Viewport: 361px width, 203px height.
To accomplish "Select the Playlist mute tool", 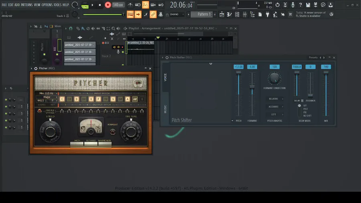I will [93, 28].
